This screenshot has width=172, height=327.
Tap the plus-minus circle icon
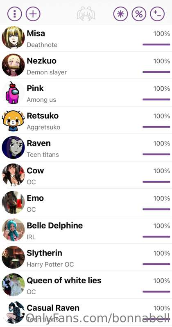pos(157,14)
